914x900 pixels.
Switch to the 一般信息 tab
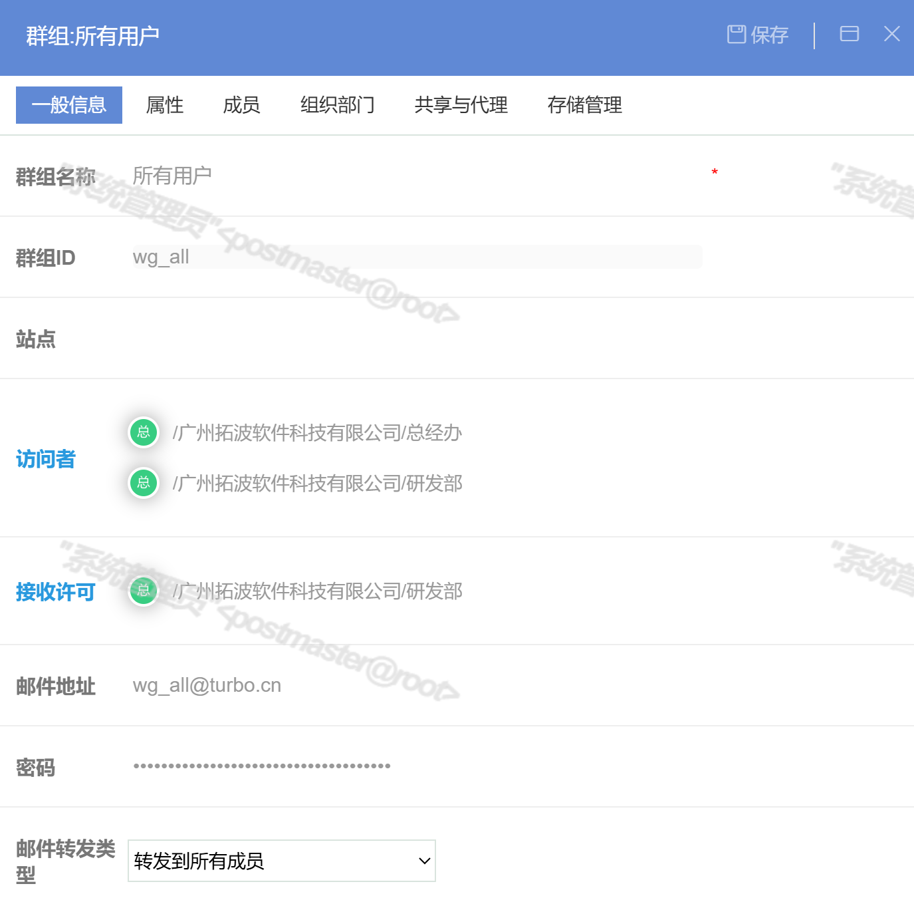[69, 105]
